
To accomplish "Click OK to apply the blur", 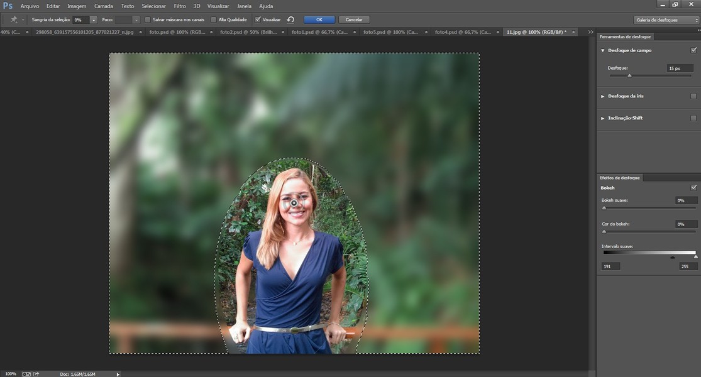I will 319,19.
